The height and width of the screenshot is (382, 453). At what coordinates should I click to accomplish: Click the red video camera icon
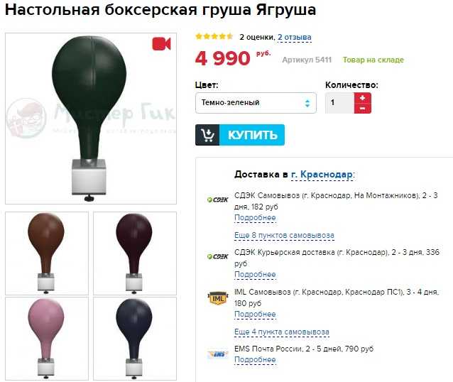pos(161,44)
